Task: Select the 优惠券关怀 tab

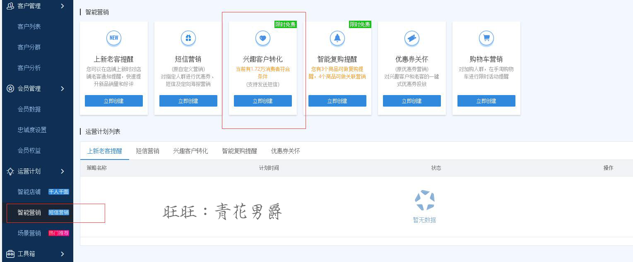Action: pos(285,151)
